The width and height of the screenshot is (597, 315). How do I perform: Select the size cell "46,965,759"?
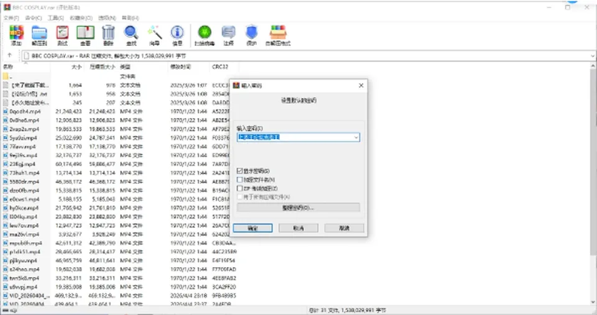(x=68, y=260)
